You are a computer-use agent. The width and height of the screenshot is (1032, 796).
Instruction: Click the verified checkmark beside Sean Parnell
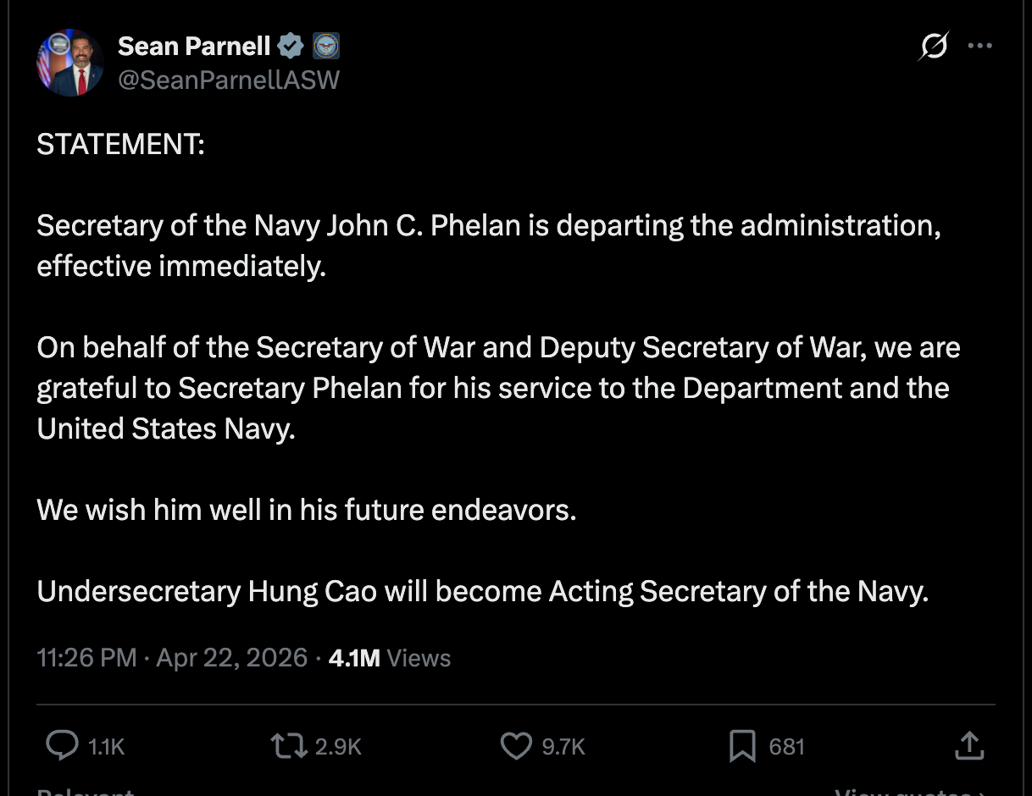(290, 46)
